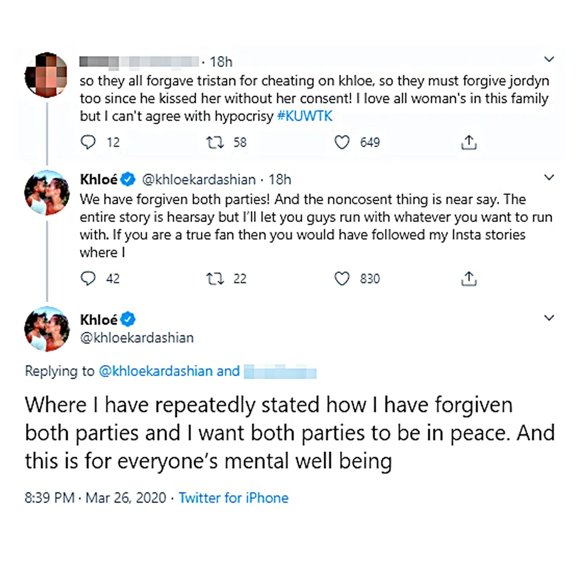This screenshot has height=578, width=578.
Task: Open the share icon on the first tweet
Action: pyautogui.click(x=469, y=142)
